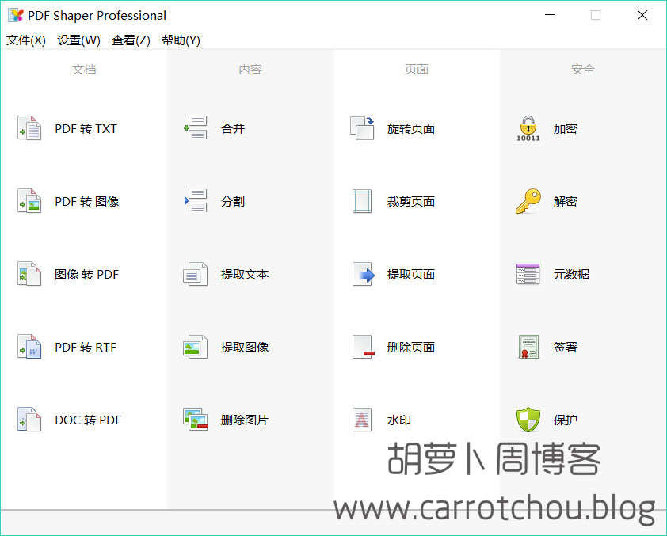This screenshot has width=667, height=536.
Task: Click the 元数据 metadata label
Action: pyautogui.click(x=571, y=275)
